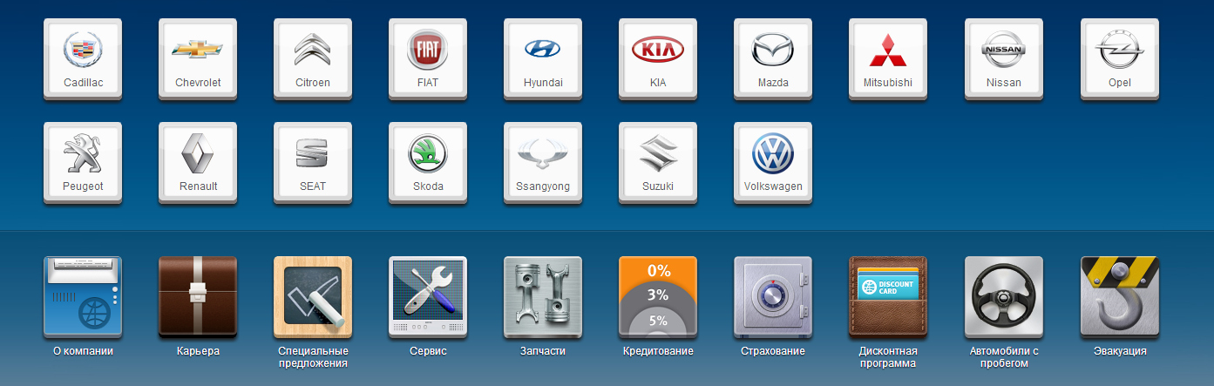Screen dimensions: 1214x386
Task: Select the Mitsubishi logo tile
Action: (x=888, y=58)
